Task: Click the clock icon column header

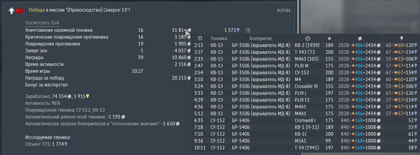Action: 200,38
